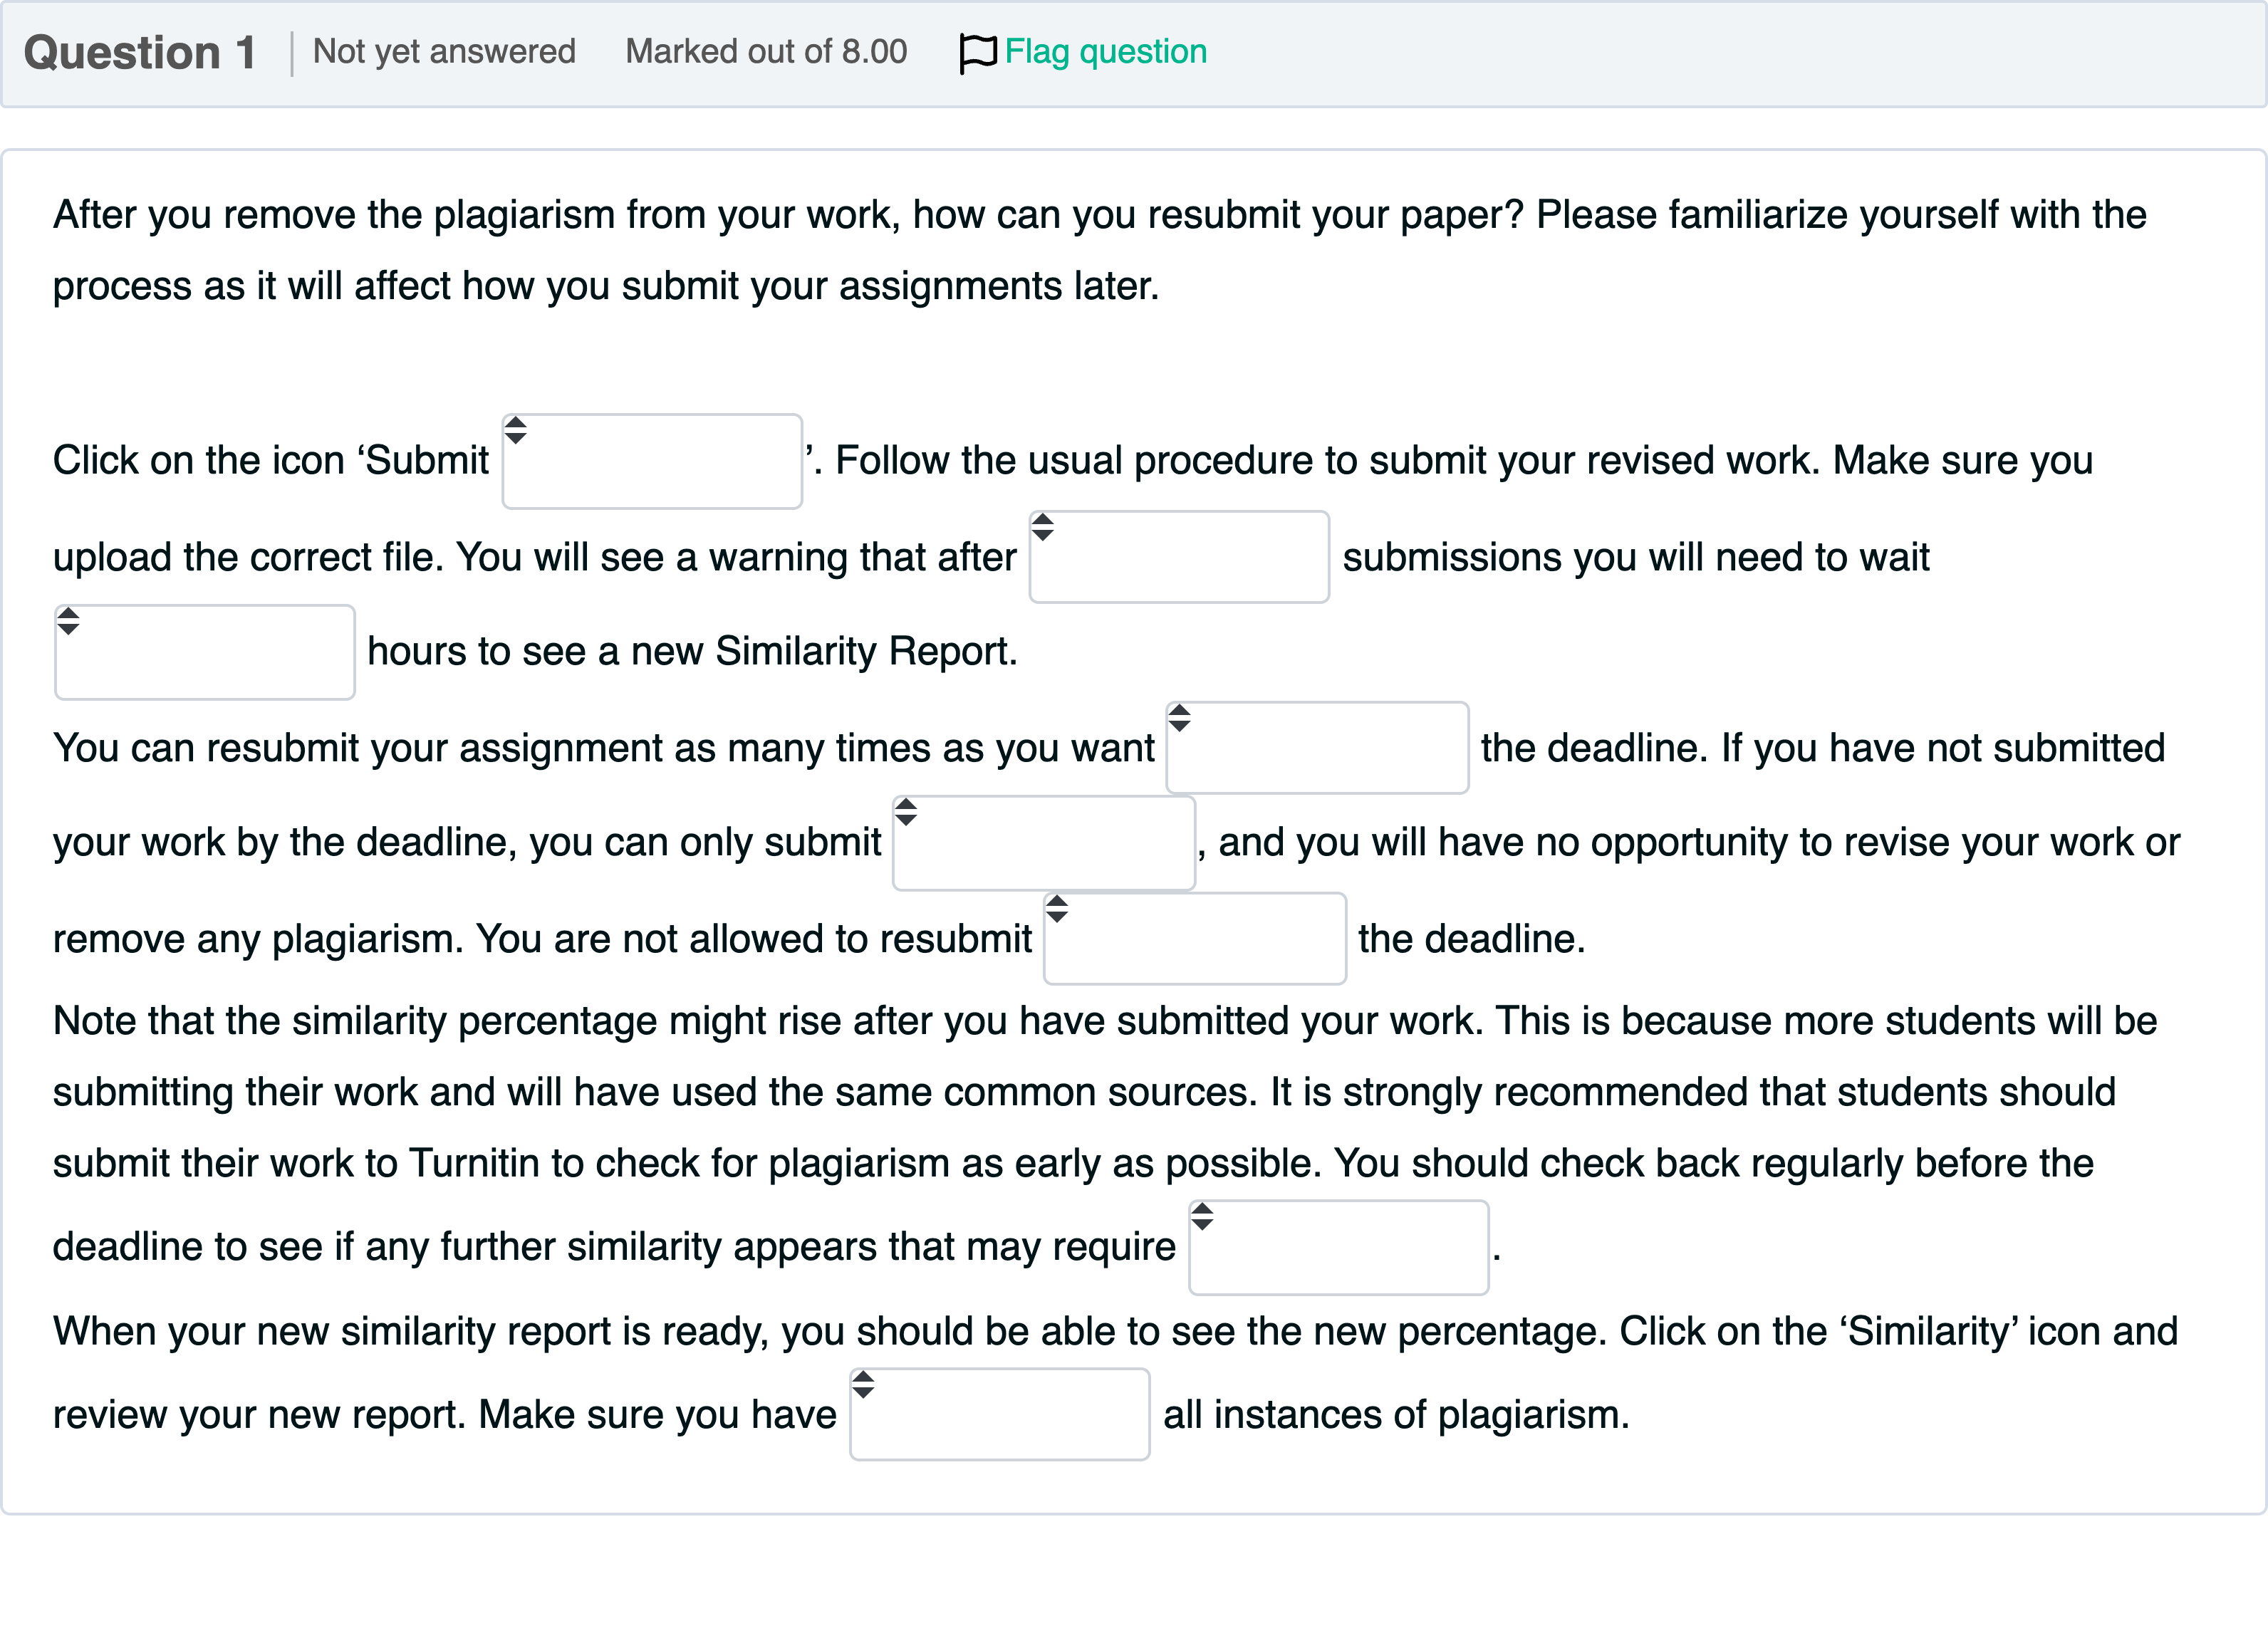2268x1638 pixels.
Task: Open the dropdown before 'submissions you will need to wait'
Action: pyautogui.click(x=1179, y=558)
